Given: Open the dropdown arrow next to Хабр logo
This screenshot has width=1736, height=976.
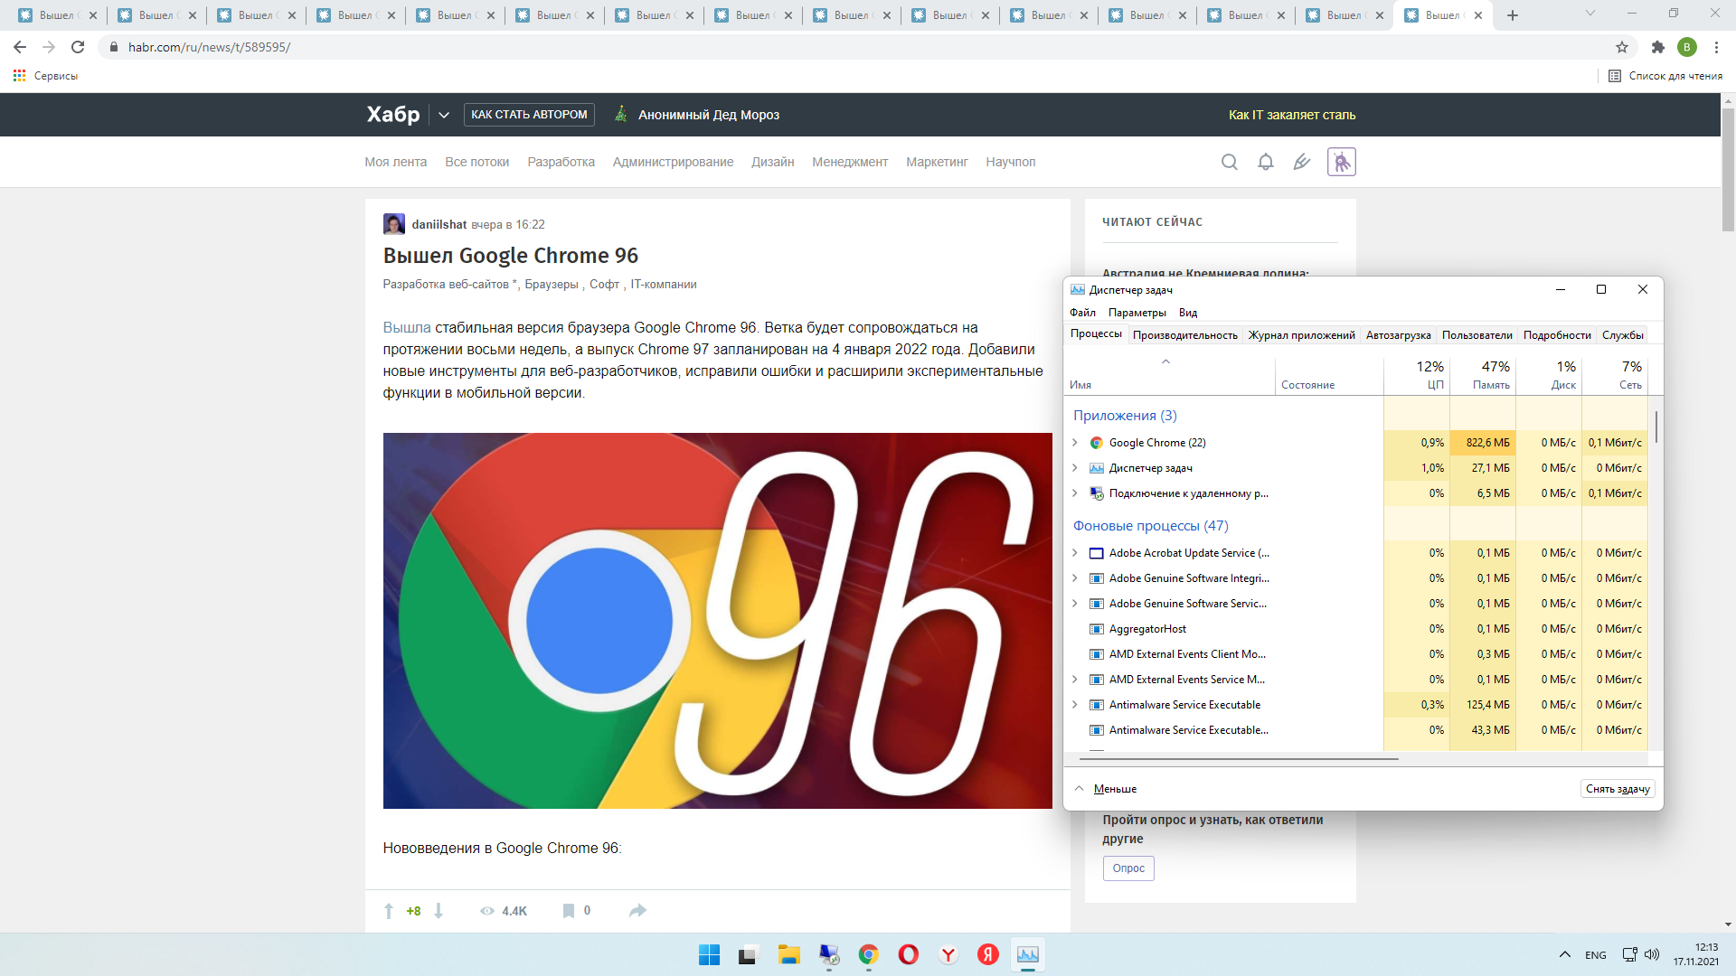Looking at the screenshot, I should click(443, 115).
